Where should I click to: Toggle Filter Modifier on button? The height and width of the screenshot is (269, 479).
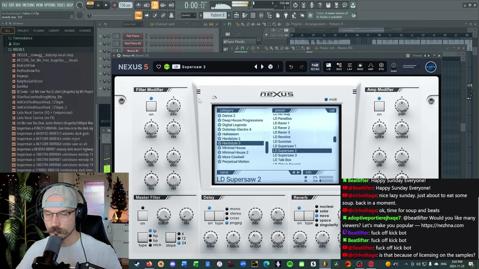pos(151,106)
